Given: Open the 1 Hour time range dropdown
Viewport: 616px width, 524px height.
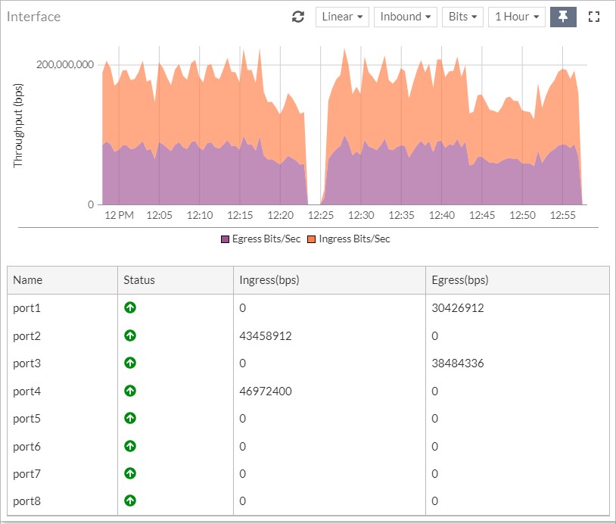Looking at the screenshot, I should tap(516, 16).
